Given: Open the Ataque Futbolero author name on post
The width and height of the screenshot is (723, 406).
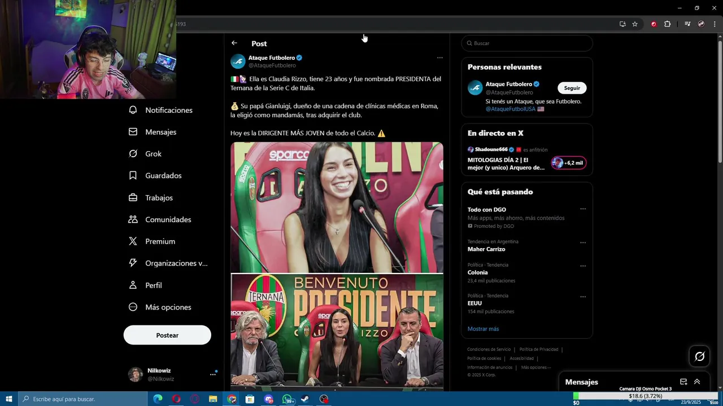Looking at the screenshot, I should pos(272,58).
